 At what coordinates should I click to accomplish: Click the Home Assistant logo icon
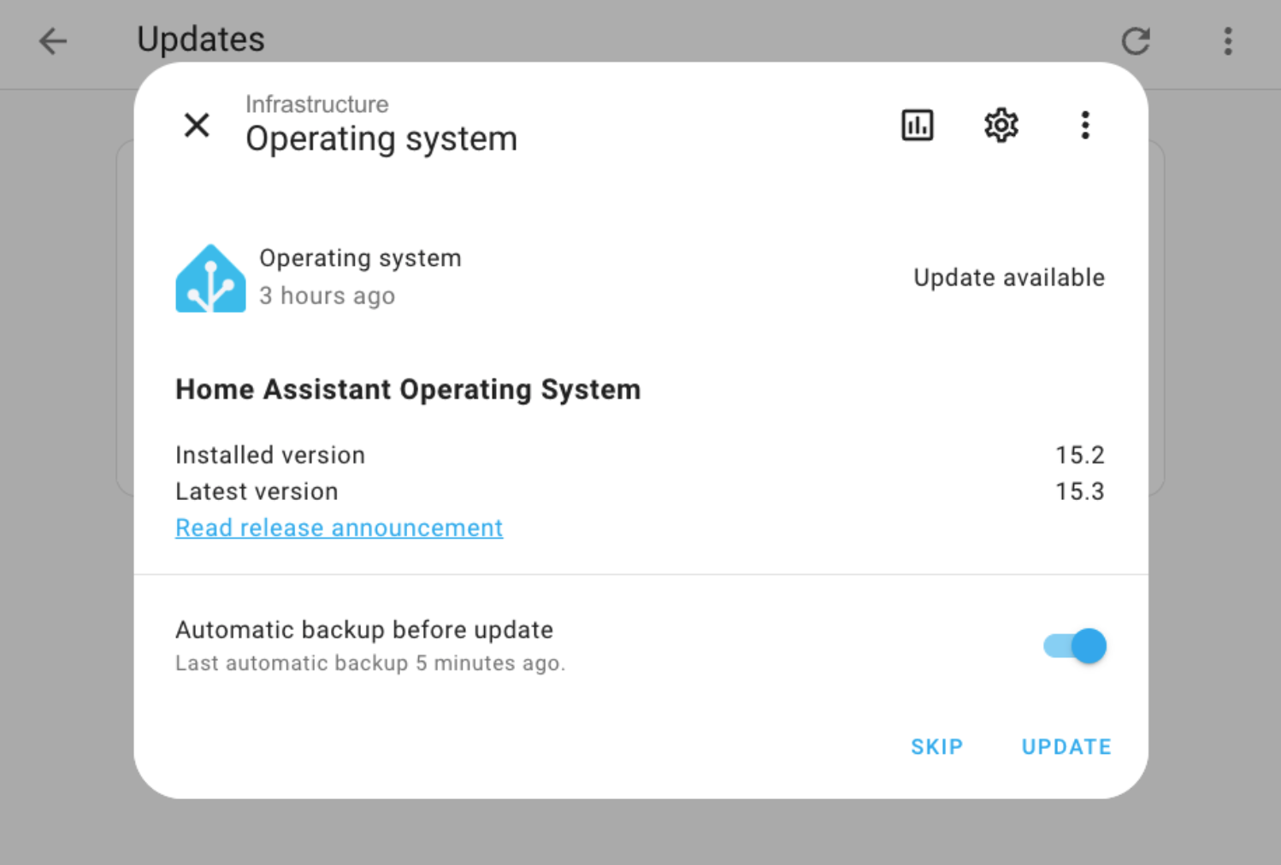click(x=210, y=278)
